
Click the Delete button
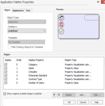click(x=69, y=95)
